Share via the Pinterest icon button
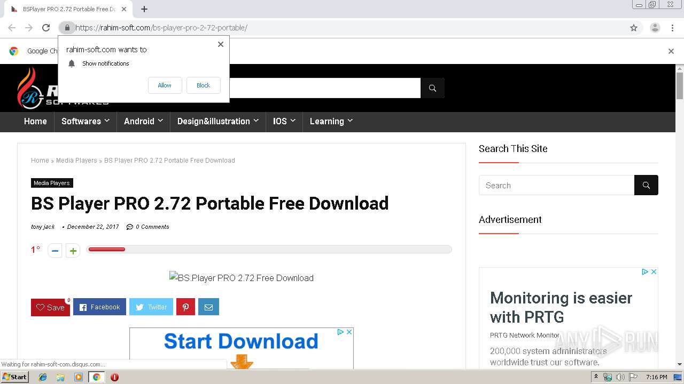Image resolution: width=684 pixels, height=384 pixels. pos(185,307)
